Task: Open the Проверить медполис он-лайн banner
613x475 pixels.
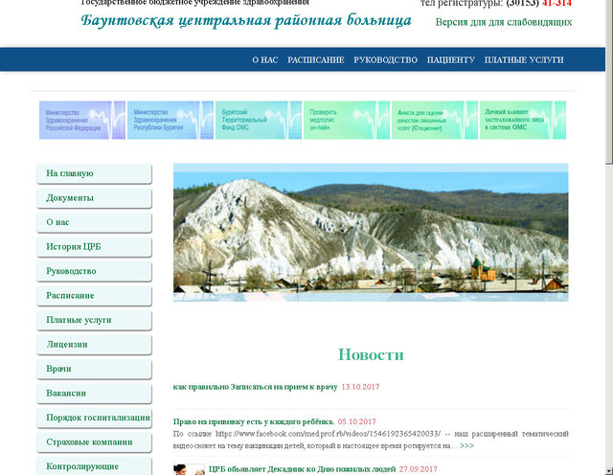Action: [x=347, y=120]
